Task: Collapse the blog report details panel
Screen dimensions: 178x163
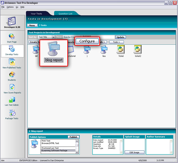Action: pyautogui.click(x=30, y=131)
